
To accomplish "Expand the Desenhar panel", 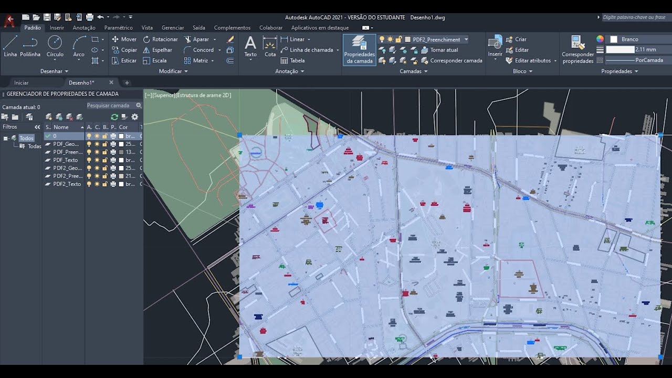I will (x=55, y=71).
